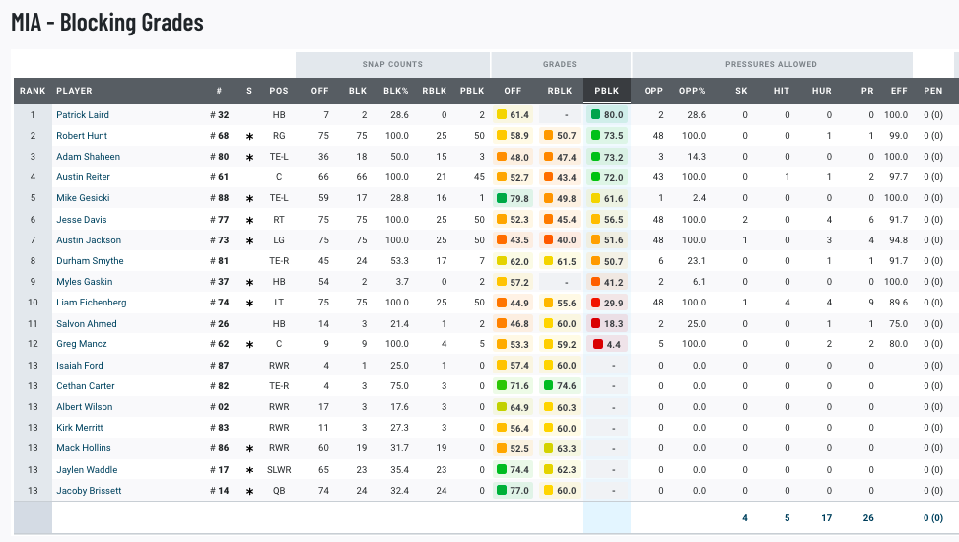Screen dimensions: 959x542
Task: Sort by EFF column header
Action: click(899, 91)
